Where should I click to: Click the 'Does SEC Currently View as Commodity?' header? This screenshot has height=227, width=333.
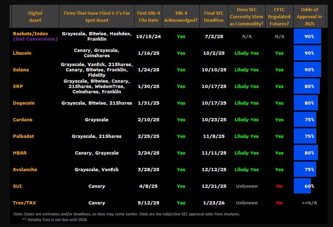pos(246,17)
